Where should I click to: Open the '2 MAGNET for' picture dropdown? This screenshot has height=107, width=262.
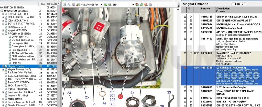(101, 5)
